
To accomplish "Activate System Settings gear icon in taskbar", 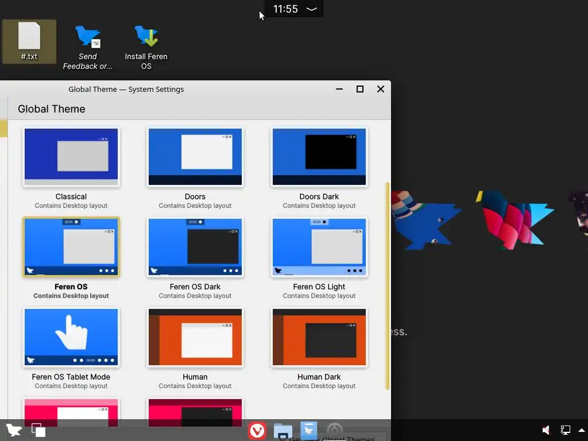I will pyautogui.click(x=335, y=430).
